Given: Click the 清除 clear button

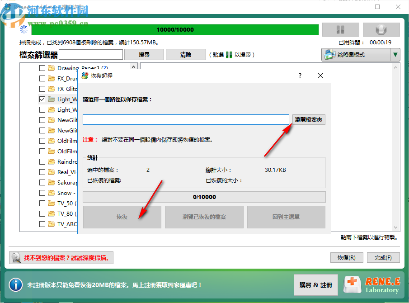Looking at the screenshot, I should 186,55.
